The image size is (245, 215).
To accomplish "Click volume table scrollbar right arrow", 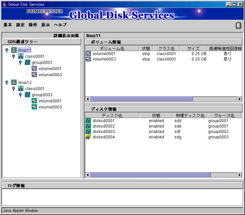I will coord(239,99).
